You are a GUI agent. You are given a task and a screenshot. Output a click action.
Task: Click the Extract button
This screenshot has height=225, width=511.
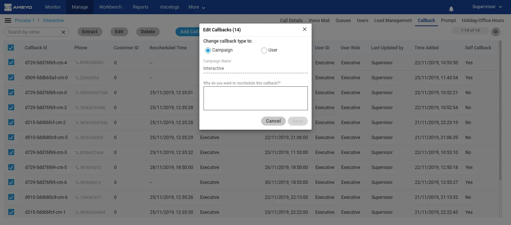pos(90,32)
